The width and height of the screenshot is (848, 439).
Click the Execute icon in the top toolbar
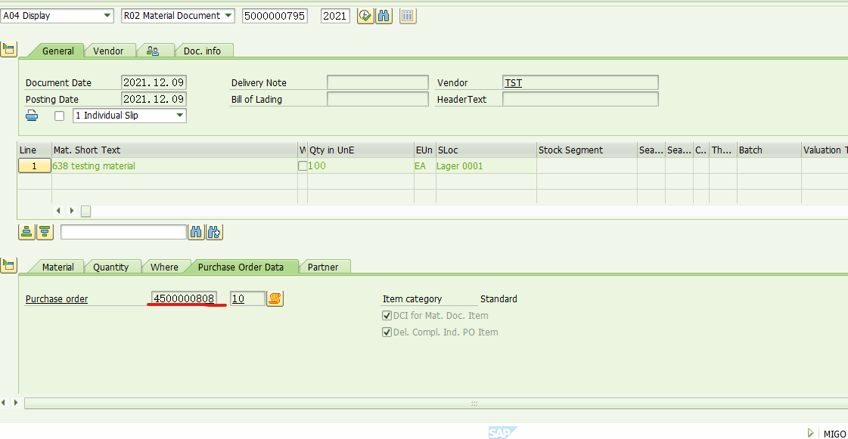point(365,15)
